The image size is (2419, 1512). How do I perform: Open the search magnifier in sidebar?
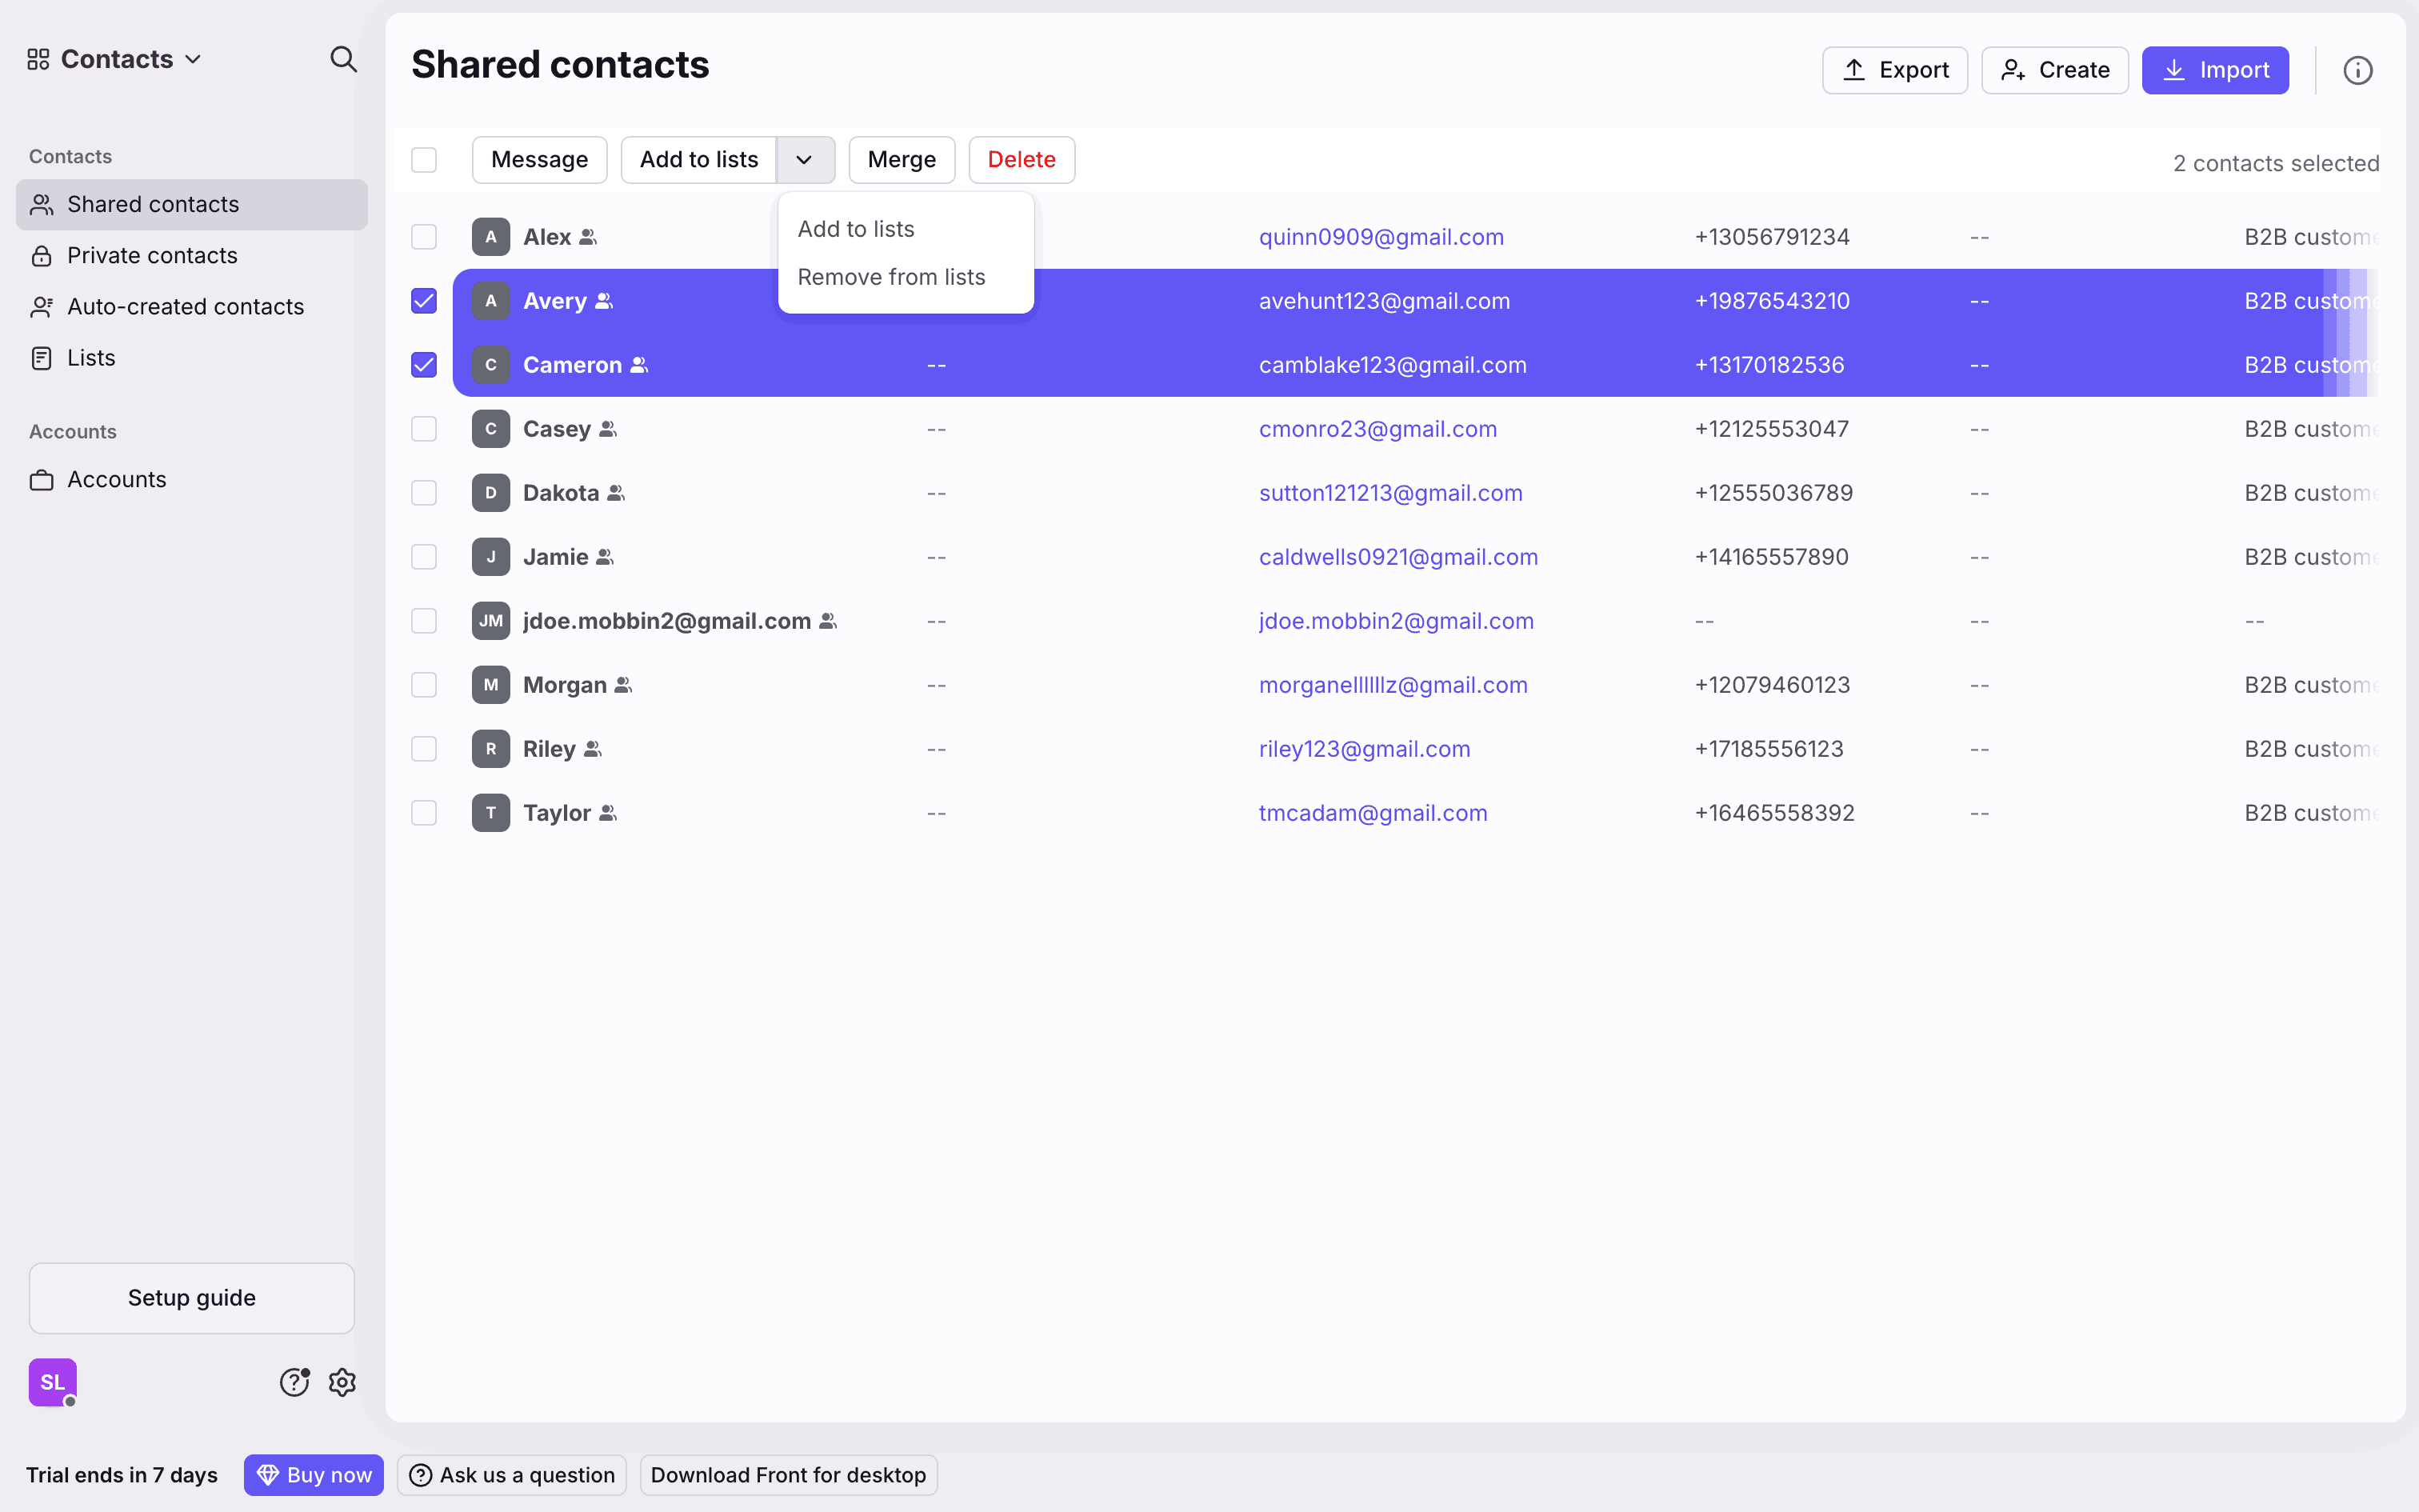coord(343,60)
